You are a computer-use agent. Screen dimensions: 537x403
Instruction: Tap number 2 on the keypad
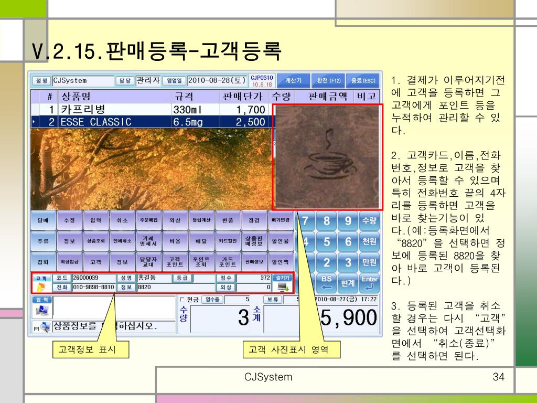click(x=326, y=262)
